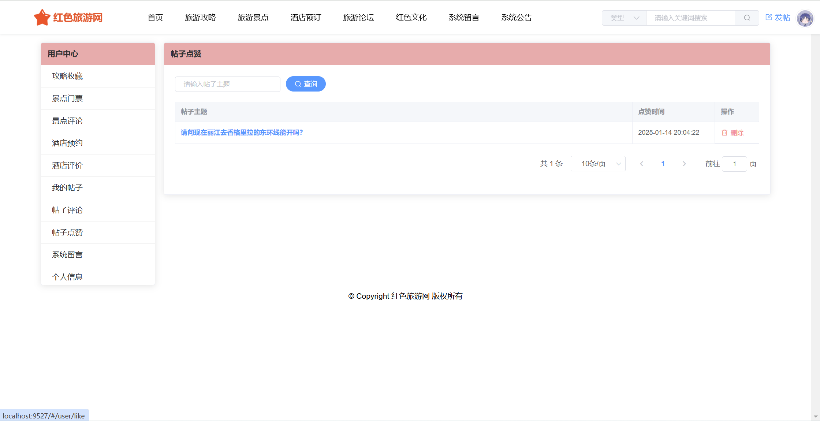Click the red star site logo
Screen dimensions: 820x421
(x=42, y=18)
